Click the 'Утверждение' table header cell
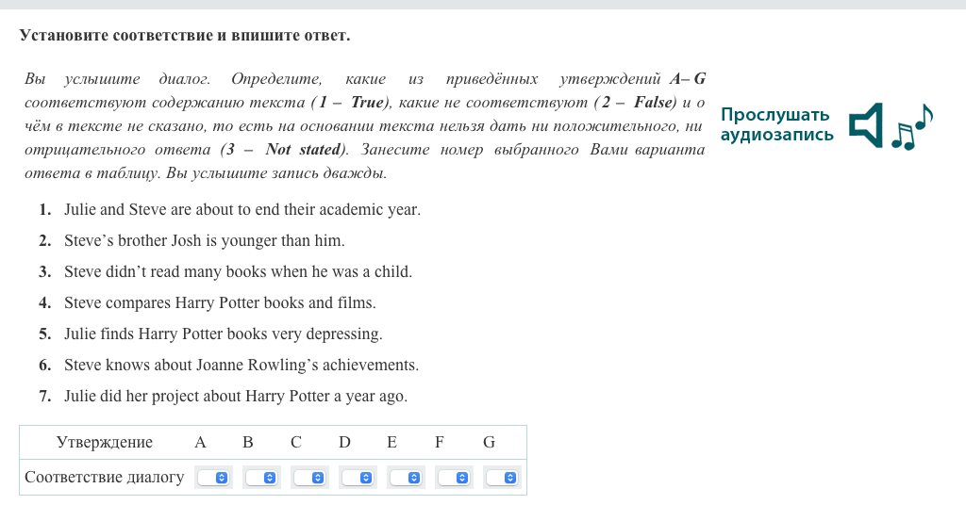 (104, 442)
